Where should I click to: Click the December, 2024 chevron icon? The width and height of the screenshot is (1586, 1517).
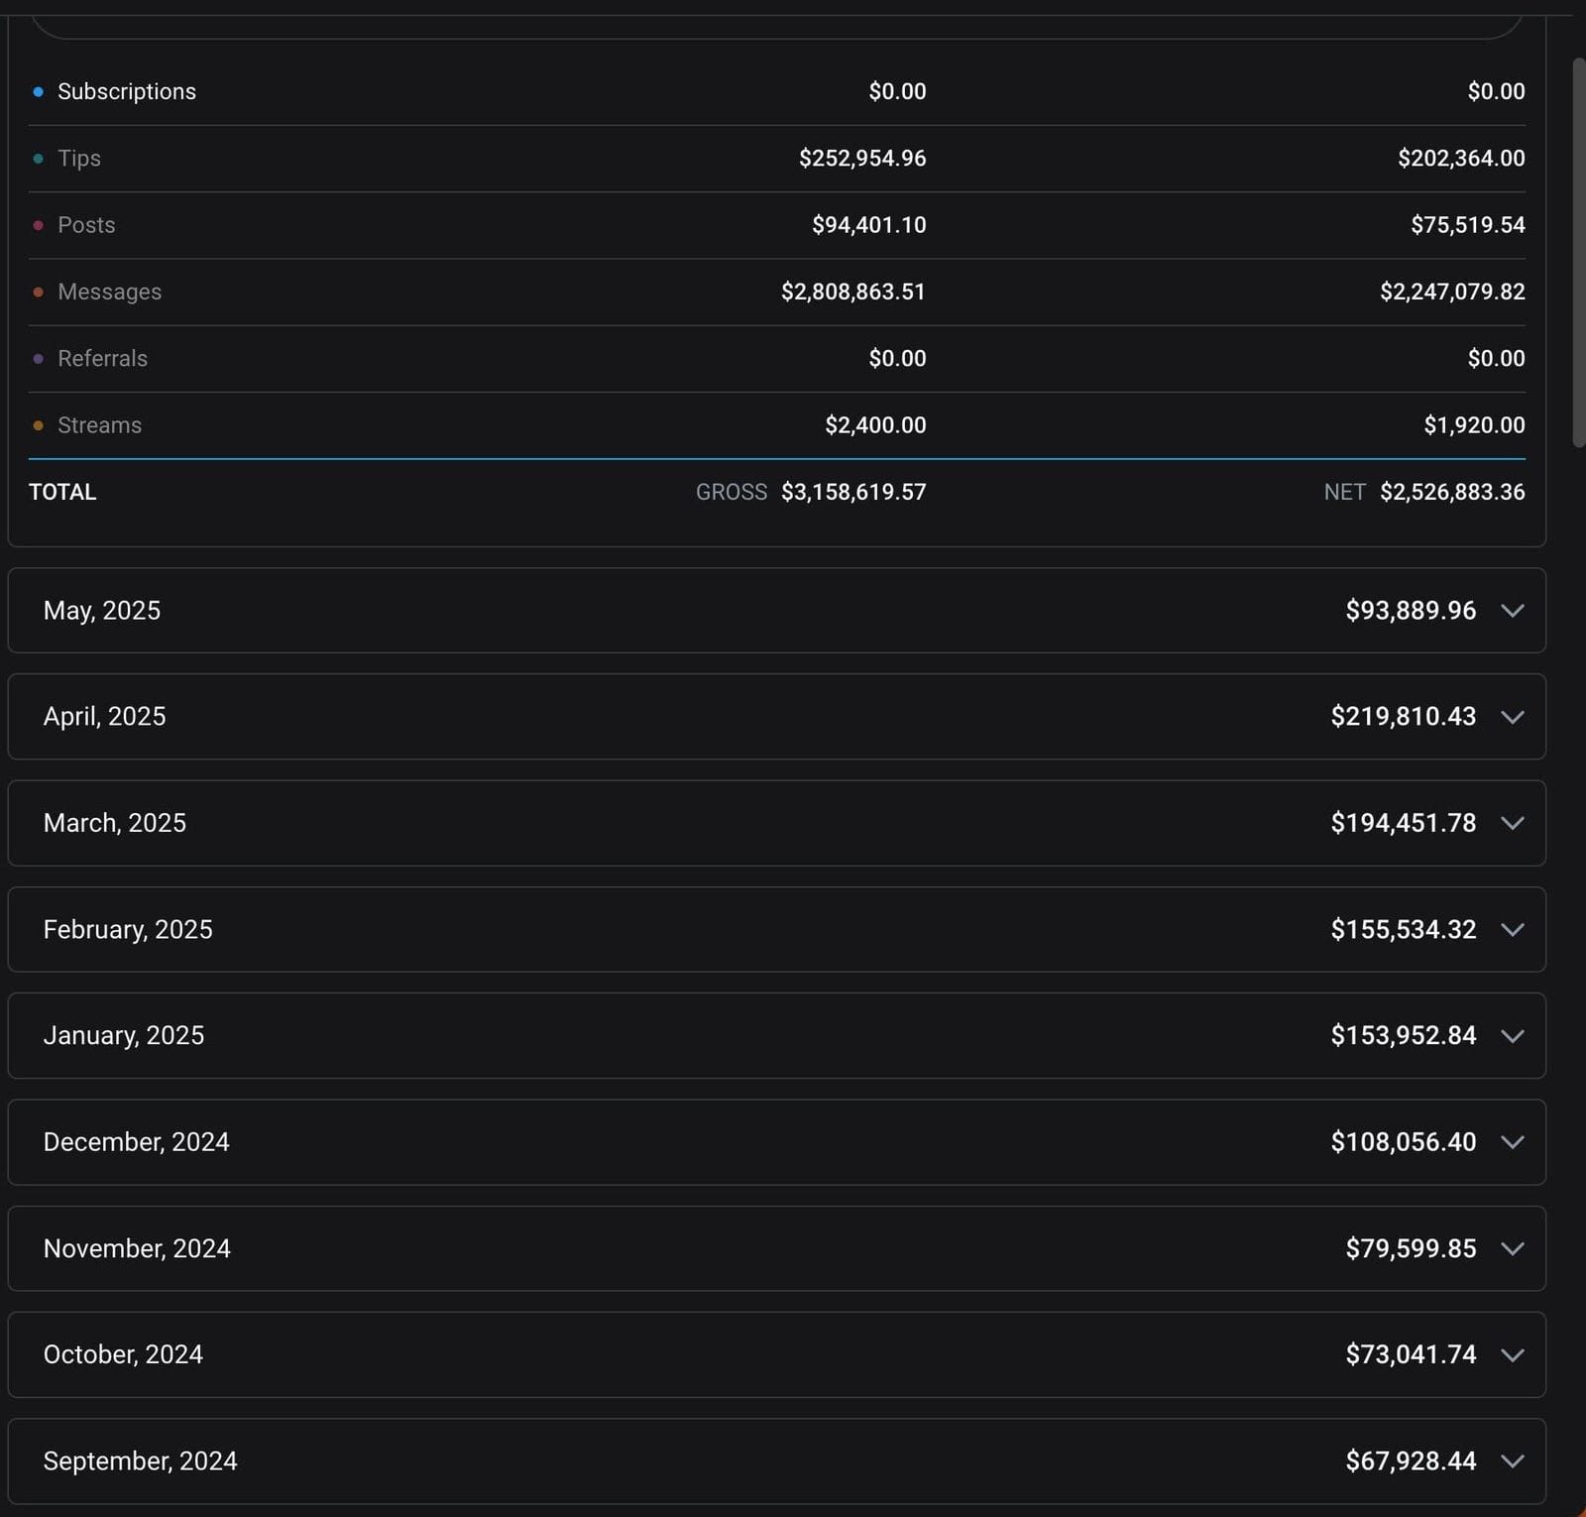pos(1512,1142)
